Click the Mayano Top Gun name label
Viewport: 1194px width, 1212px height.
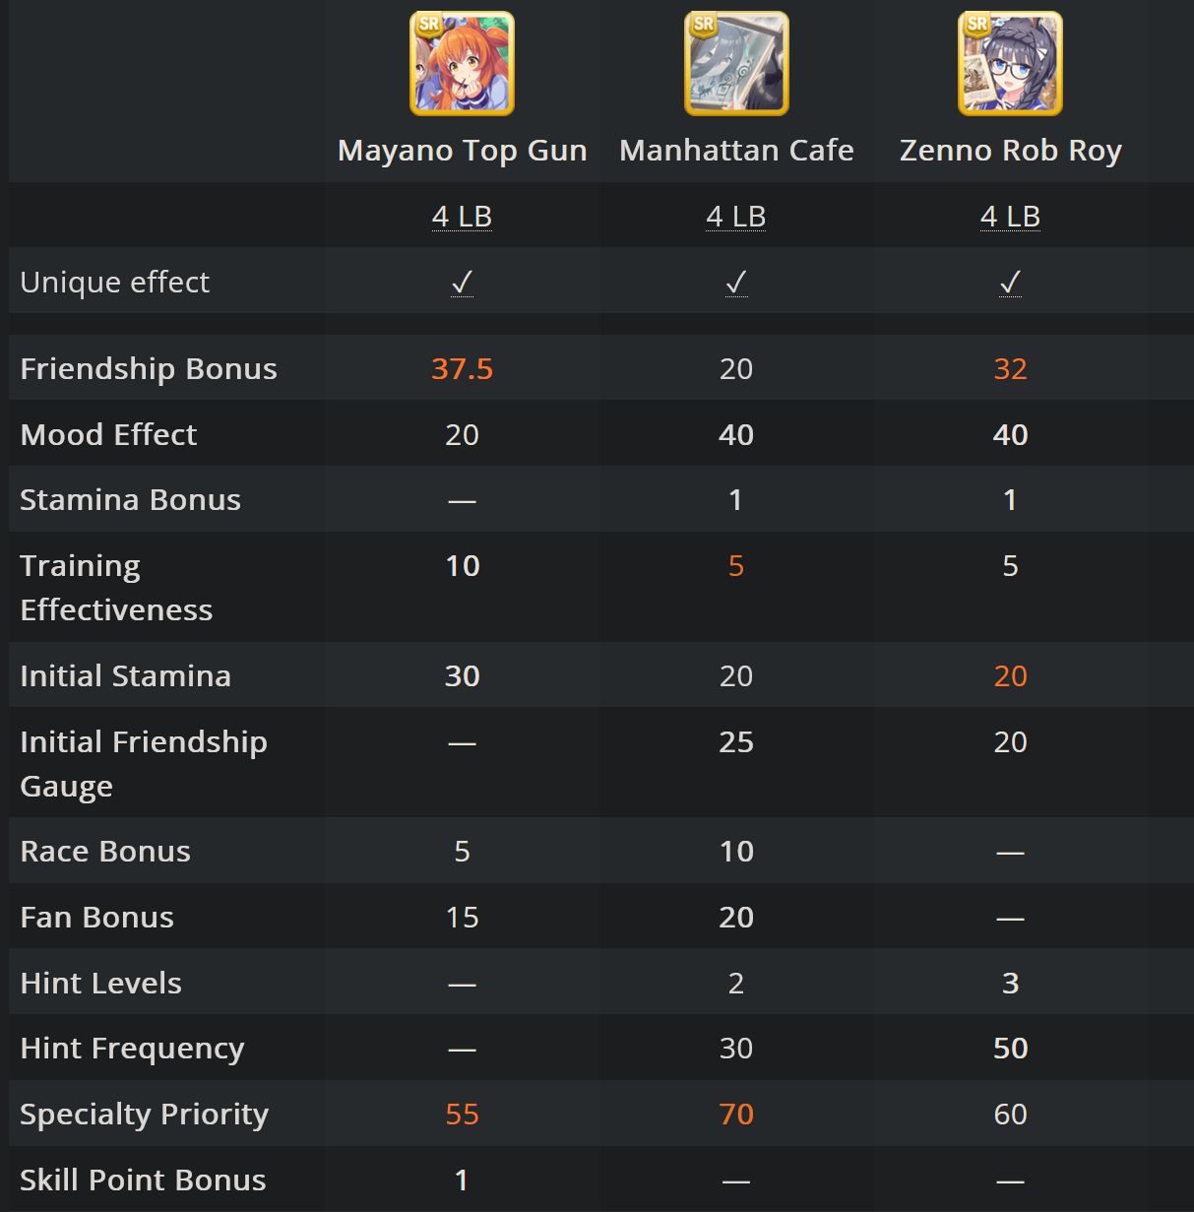(462, 151)
